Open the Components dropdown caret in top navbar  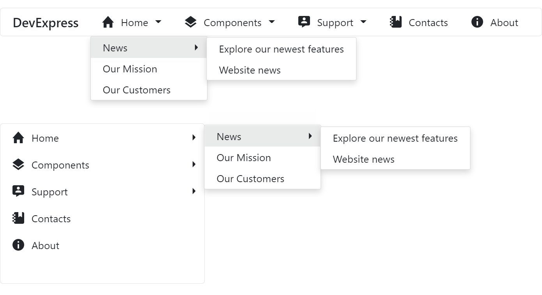point(272,22)
